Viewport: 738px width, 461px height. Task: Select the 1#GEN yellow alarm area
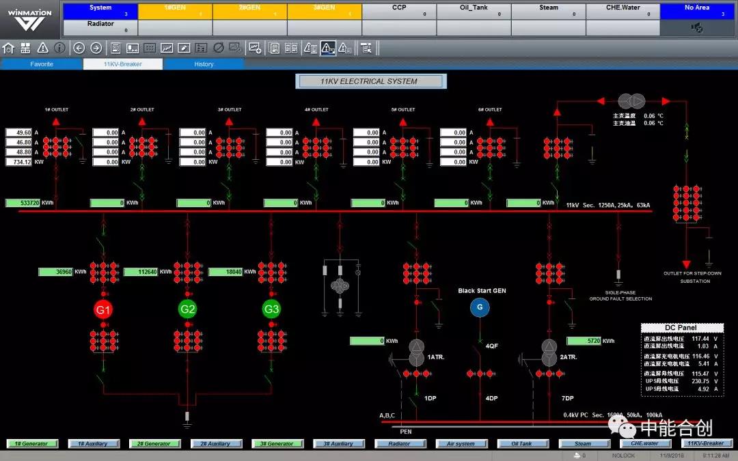point(175,11)
